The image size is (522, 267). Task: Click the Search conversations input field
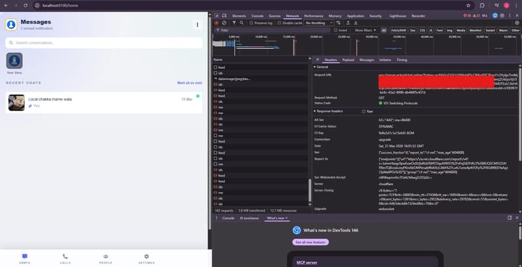point(103,43)
